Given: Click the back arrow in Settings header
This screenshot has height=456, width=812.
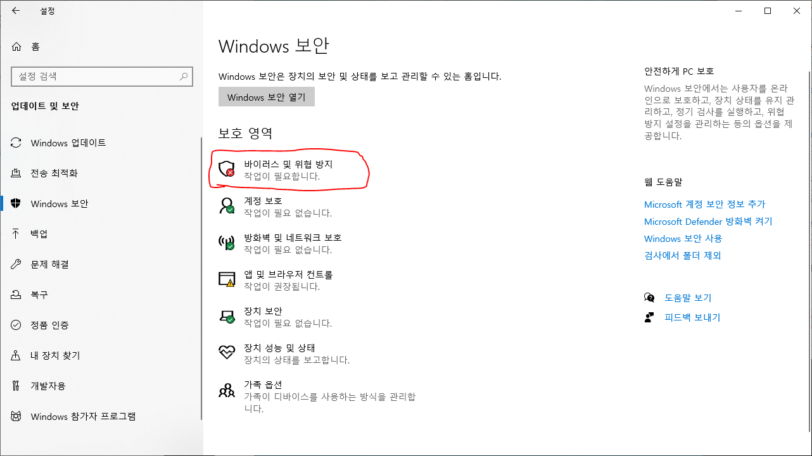Looking at the screenshot, I should (16, 11).
